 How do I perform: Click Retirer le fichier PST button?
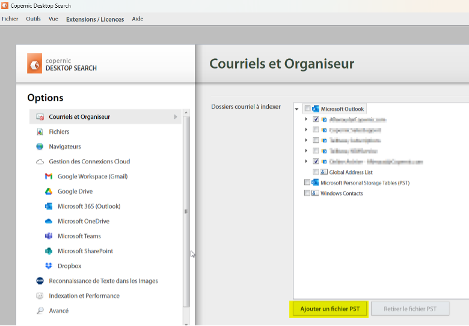tap(410, 309)
